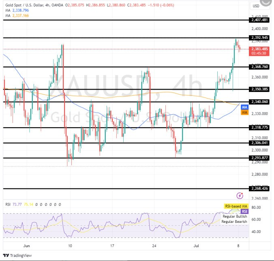Click the orange MA price-scale tag

[x=244, y=112]
